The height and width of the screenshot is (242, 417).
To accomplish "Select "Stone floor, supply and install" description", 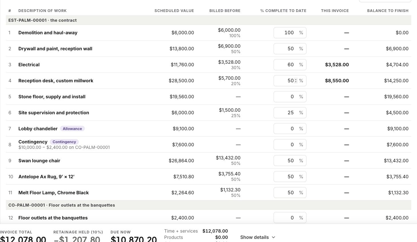I will pyautogui.click(x=52, y=97).
